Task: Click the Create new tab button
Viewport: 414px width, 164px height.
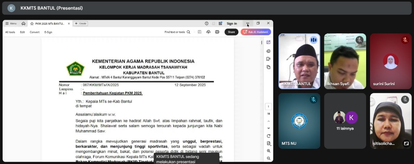Action: (81, 24)
